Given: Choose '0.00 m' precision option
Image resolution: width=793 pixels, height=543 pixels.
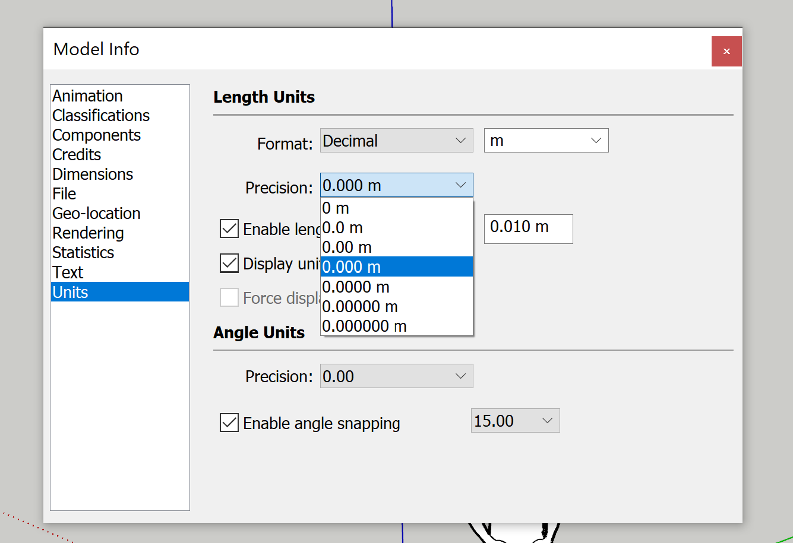Looking at the screenshot, I should (397, 247).
